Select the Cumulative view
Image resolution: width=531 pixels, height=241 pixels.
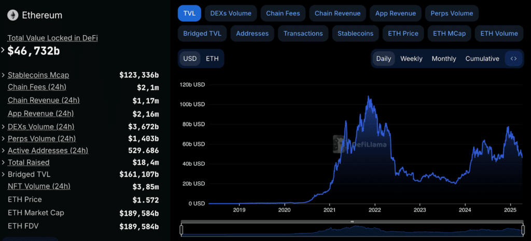click(x=482, y=59)
